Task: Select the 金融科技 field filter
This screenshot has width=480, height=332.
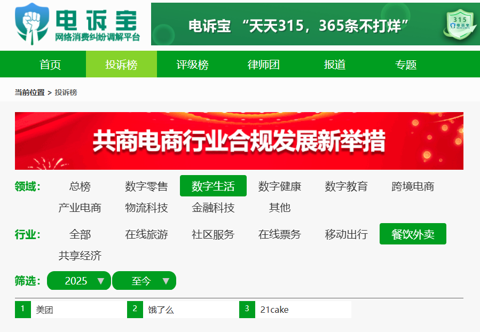Action: 213,208
